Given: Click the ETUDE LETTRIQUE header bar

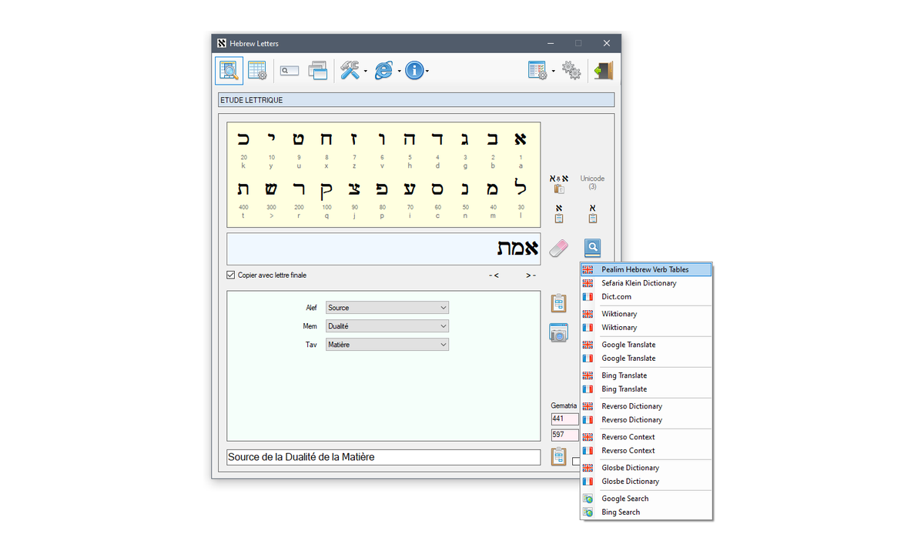Looking at the screenshot, I should click(x=416, y=100).
